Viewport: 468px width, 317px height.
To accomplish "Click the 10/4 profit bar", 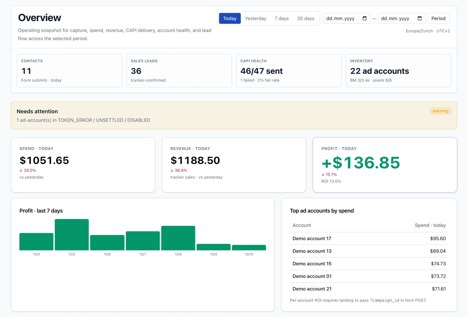I will [36, 242].
